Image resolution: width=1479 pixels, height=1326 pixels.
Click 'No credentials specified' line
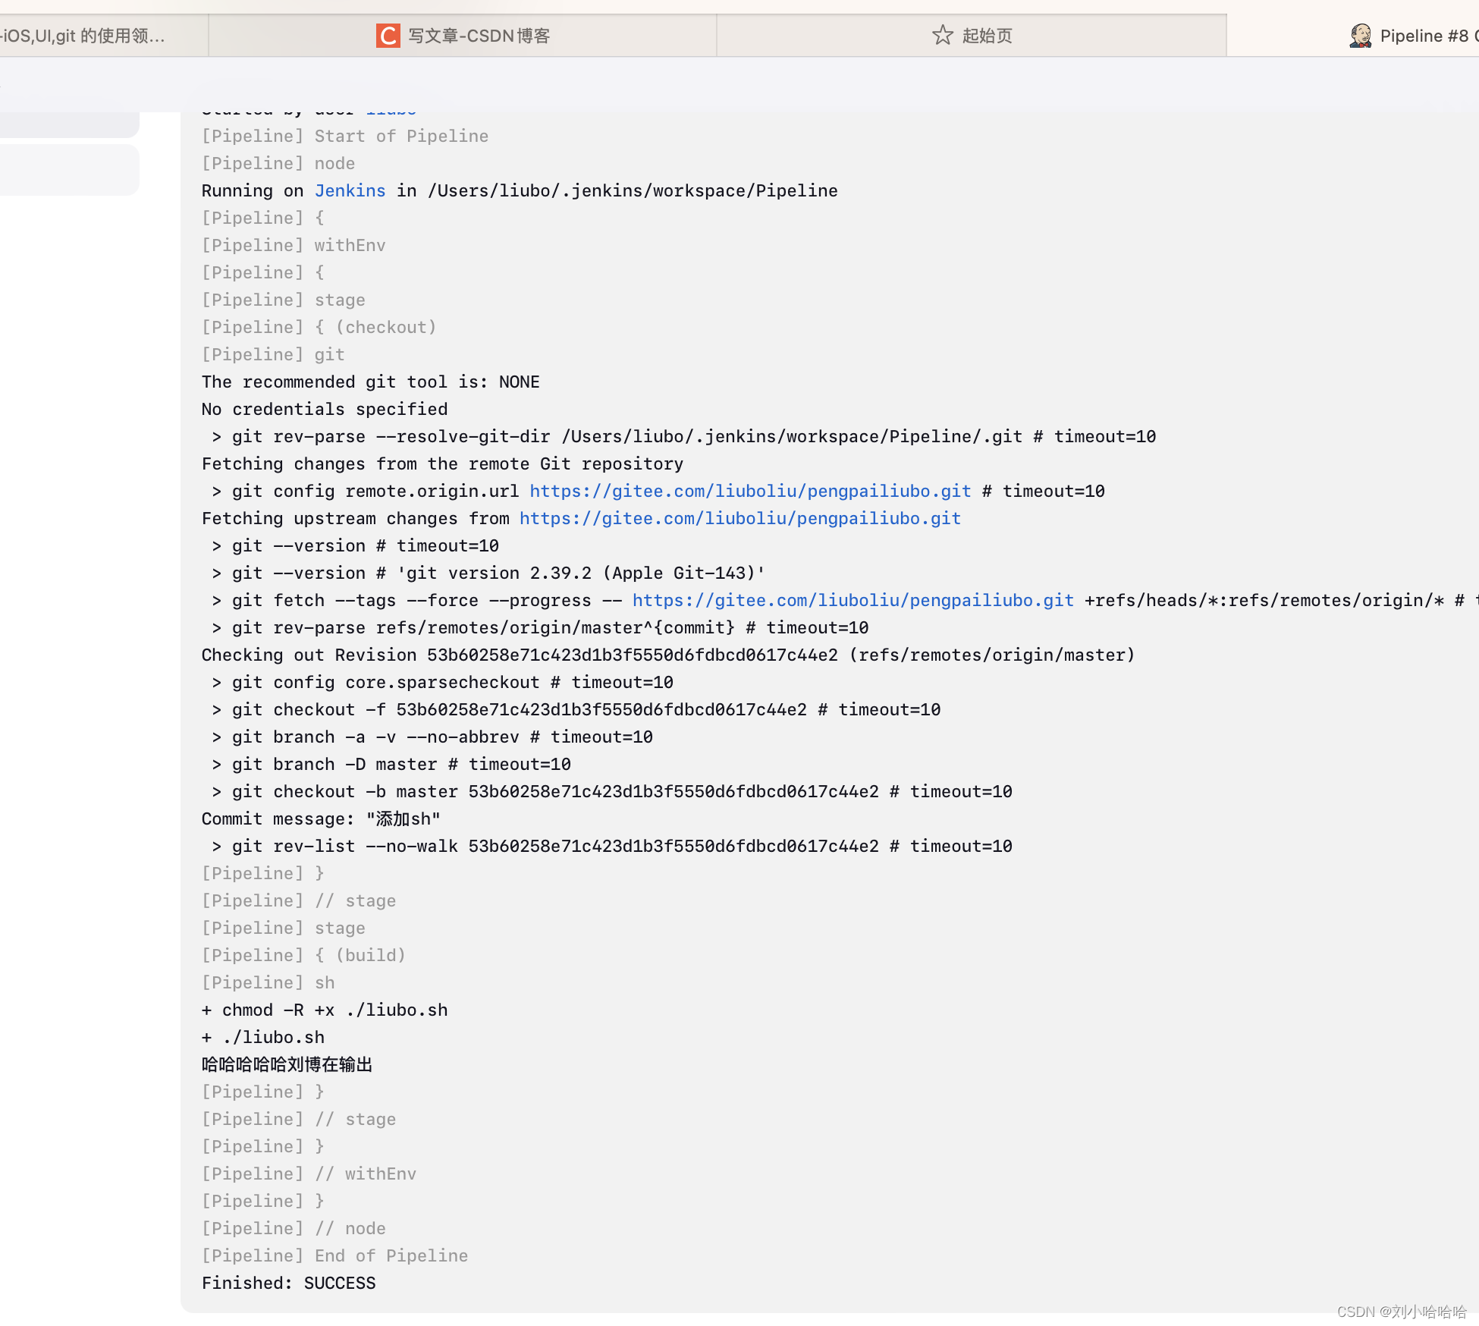click(325, 410)
